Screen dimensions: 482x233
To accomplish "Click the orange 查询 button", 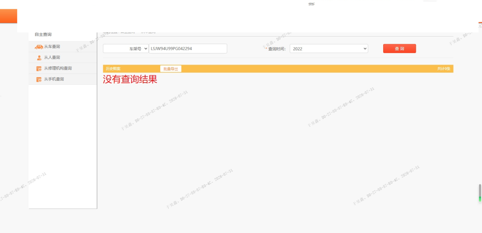I will [x=400, y=49].
